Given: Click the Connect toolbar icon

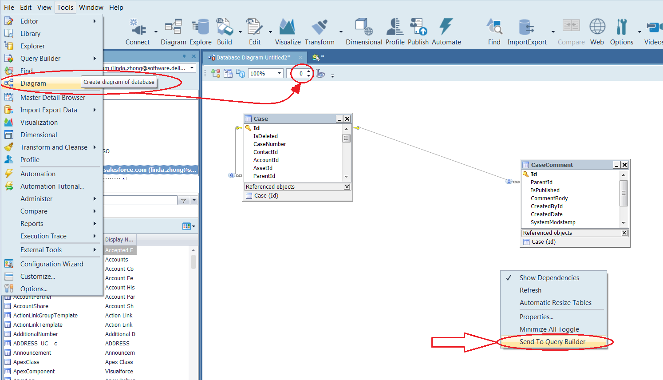Looking at the screenshot, I should [138, 28].
